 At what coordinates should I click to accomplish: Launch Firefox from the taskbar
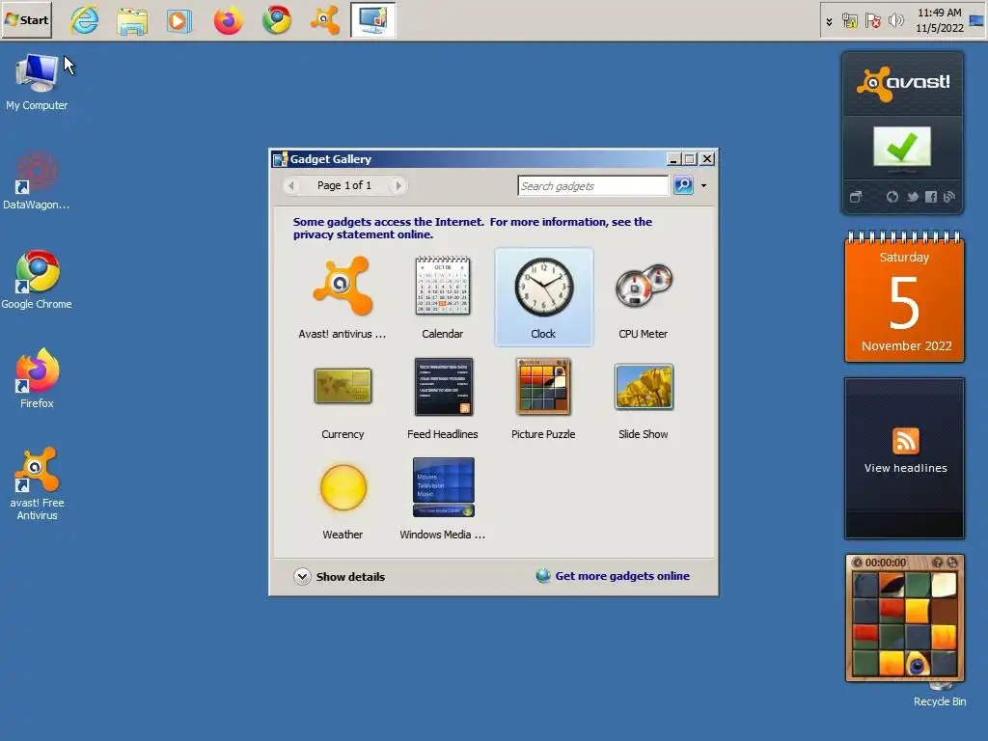[x=228, y=20]
